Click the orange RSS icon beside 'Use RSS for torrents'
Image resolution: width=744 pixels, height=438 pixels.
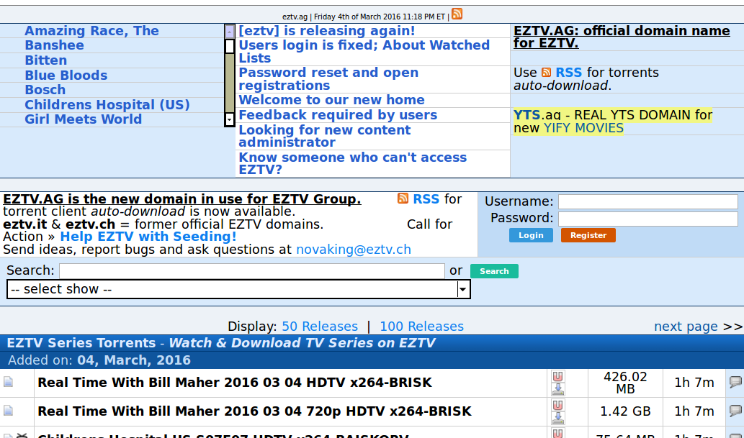[546, 73]
